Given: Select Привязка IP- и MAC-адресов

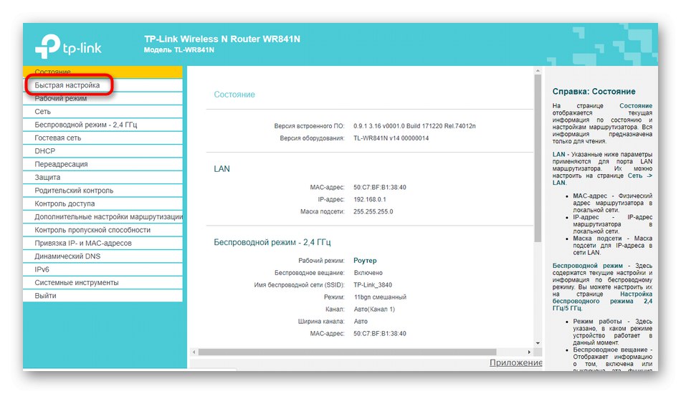Looking at the screenshot, I should tap(103, 243).
